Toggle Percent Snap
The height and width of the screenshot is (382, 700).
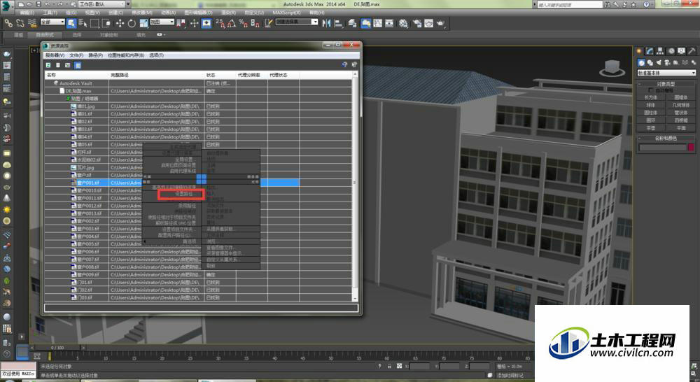244,23
